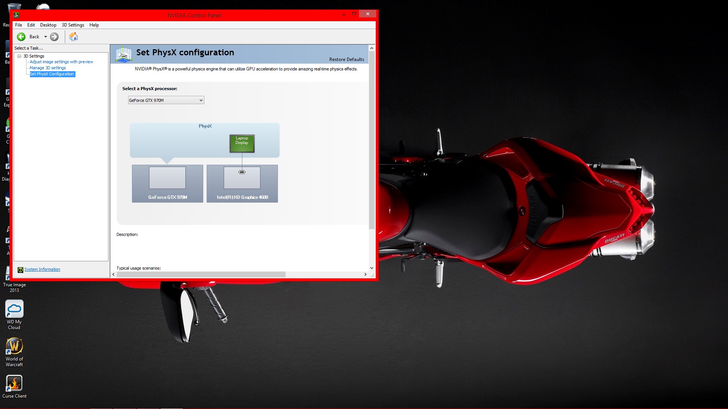The image size is (728, 409).
Task: Open the 3D Settings menu
Action: 73,25
